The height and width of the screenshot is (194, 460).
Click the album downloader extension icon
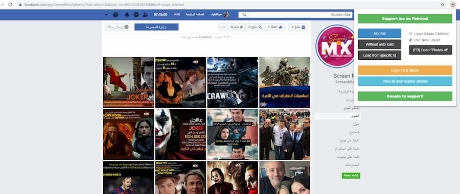click(x=452, y=5)
